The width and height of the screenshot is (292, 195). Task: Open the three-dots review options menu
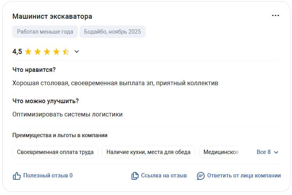276,16
